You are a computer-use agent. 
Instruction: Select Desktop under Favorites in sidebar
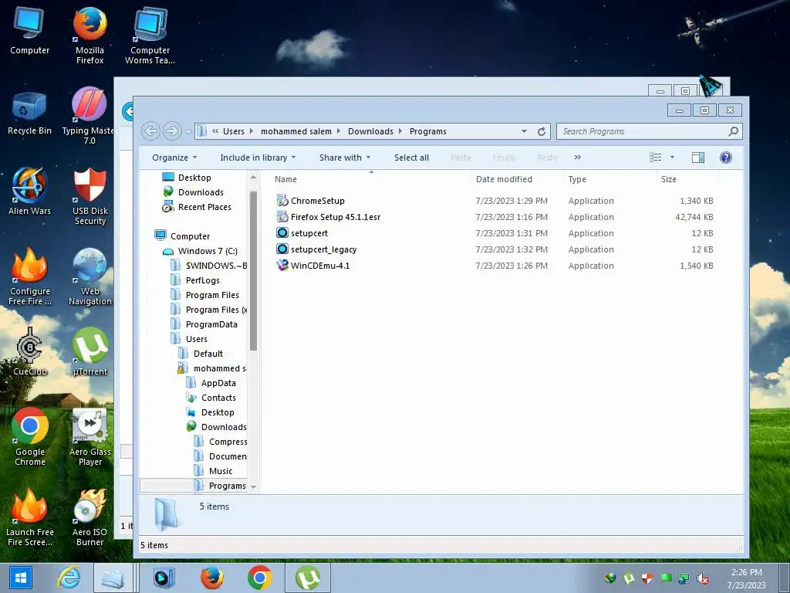coord(194,178)
